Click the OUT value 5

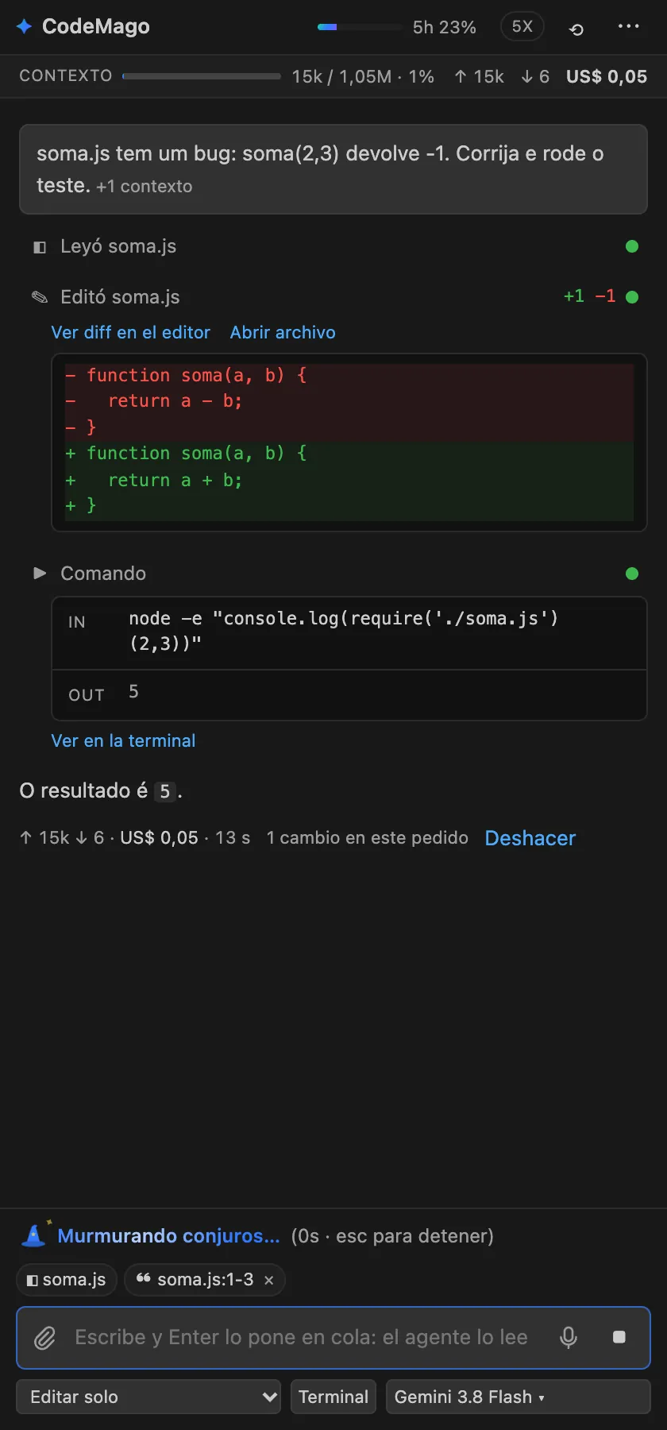coord(133,692)
